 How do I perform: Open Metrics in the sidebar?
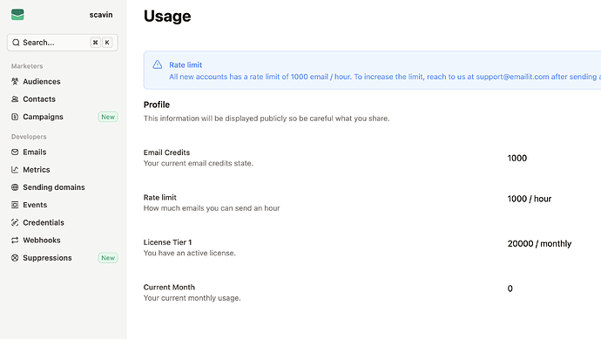point(37,169)
